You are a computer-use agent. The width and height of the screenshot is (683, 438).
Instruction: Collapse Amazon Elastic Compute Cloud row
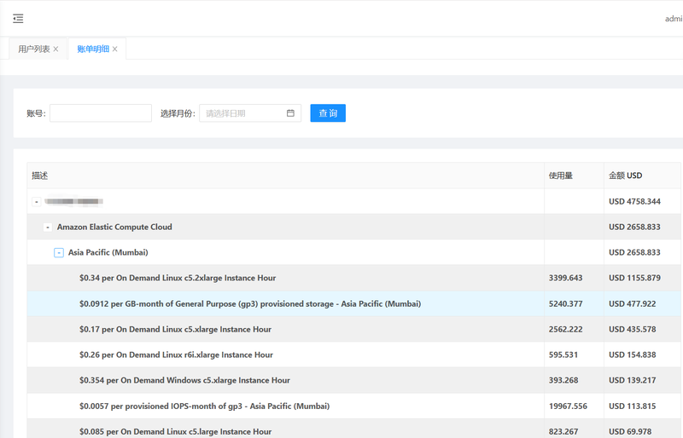pos(48,227)
